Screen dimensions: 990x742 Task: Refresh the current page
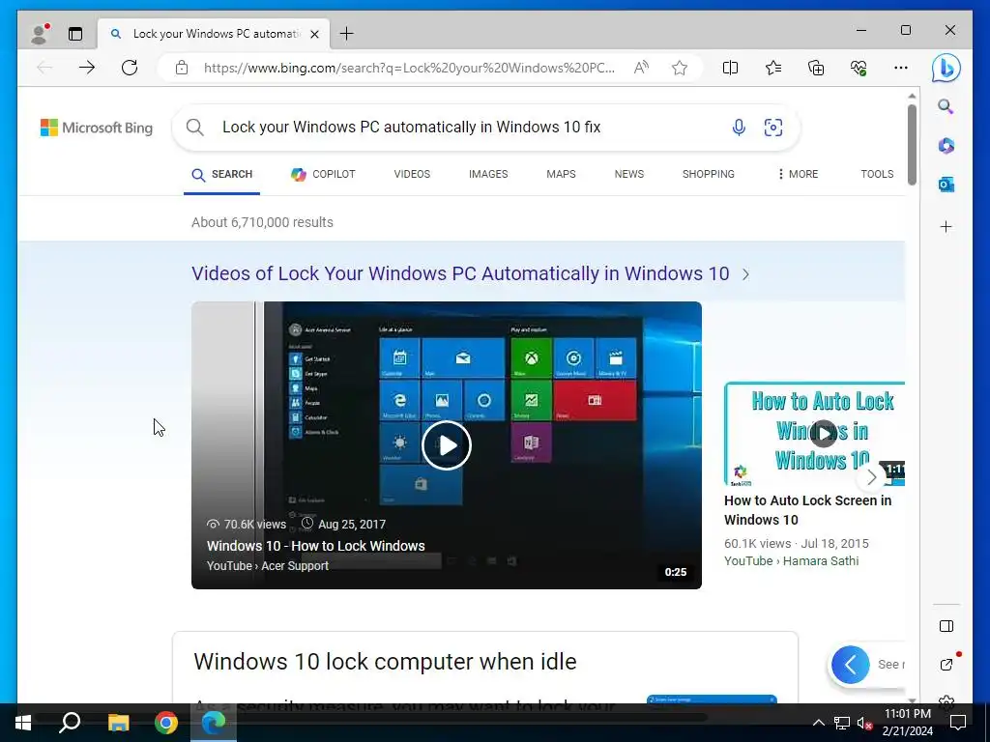point(130,68)
